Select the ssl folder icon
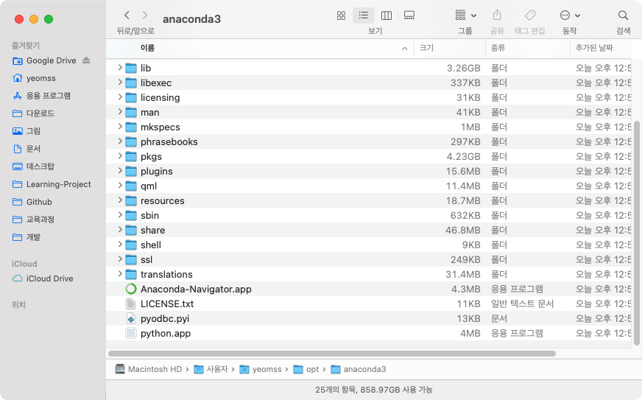 pos(131,260)
